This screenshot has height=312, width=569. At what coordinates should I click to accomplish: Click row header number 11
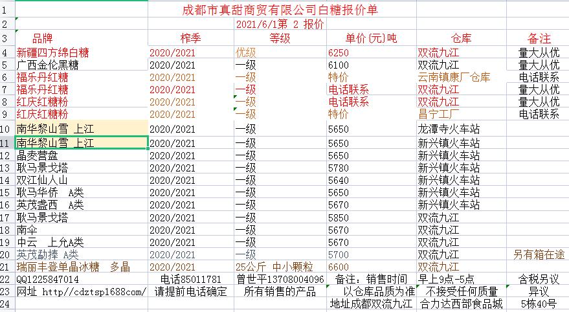[x=6, y=143]
